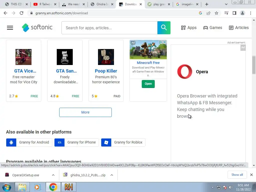Click the Chrome taskbar icon

53,187
